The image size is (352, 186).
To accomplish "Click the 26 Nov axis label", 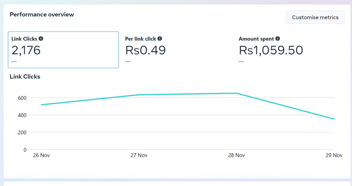I will coord(41,155).
